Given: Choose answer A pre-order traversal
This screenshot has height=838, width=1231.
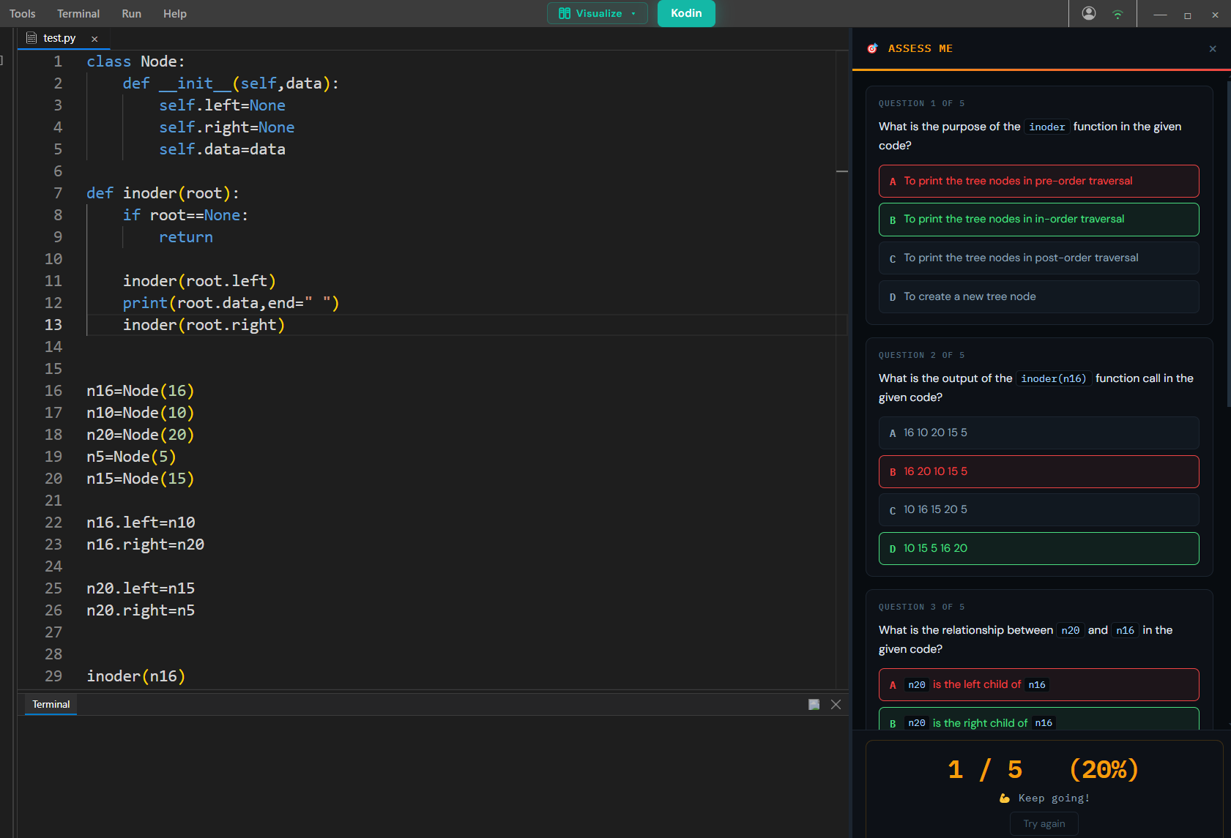Looking at the screenshot, I should [1038, 181].
